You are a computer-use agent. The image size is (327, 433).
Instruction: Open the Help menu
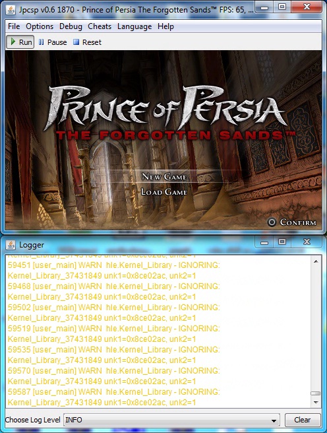pos(165,26)
